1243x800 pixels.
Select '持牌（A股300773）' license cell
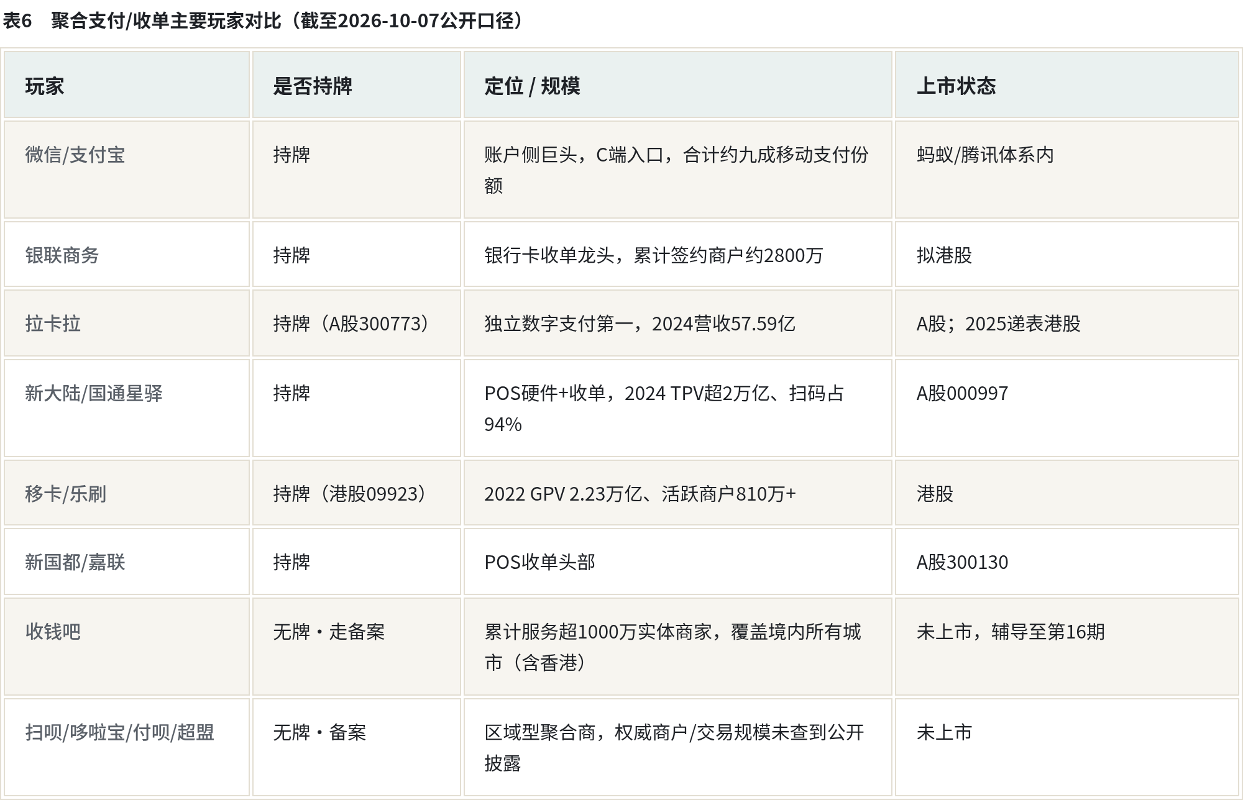tap(357, 324)
